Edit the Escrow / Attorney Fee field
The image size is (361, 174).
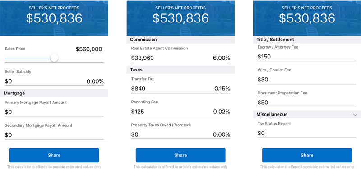click(x=307, y=57)
